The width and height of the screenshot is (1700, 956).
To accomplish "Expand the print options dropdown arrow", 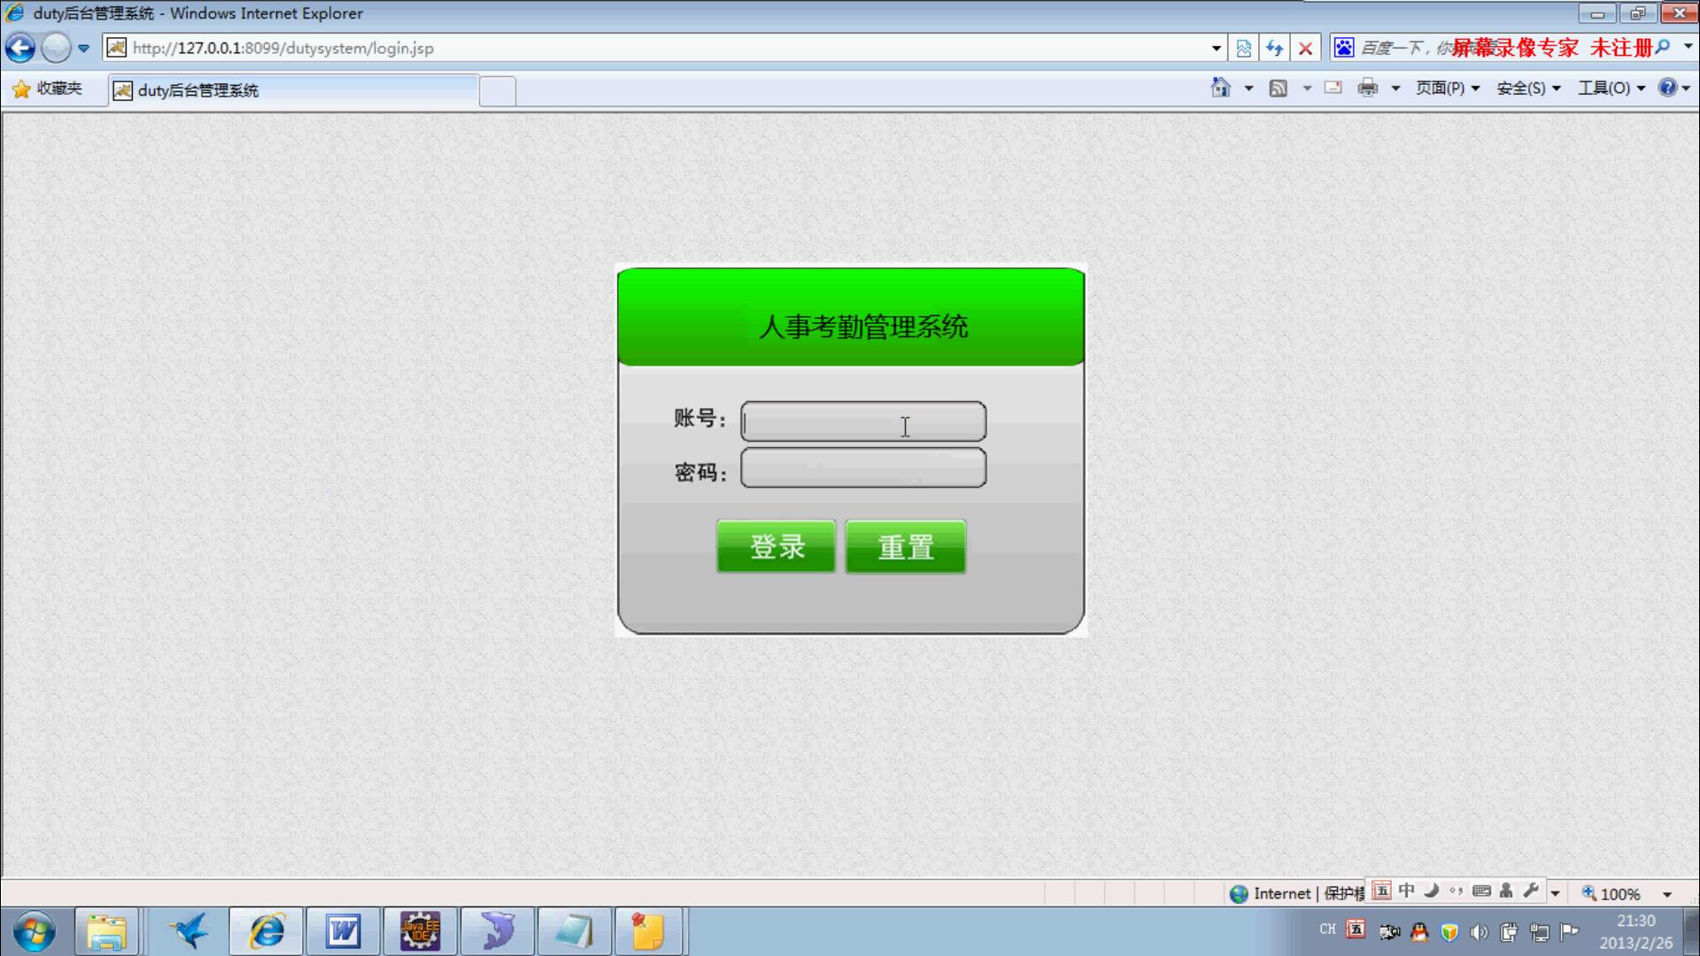I will (x=1395, y=89).
